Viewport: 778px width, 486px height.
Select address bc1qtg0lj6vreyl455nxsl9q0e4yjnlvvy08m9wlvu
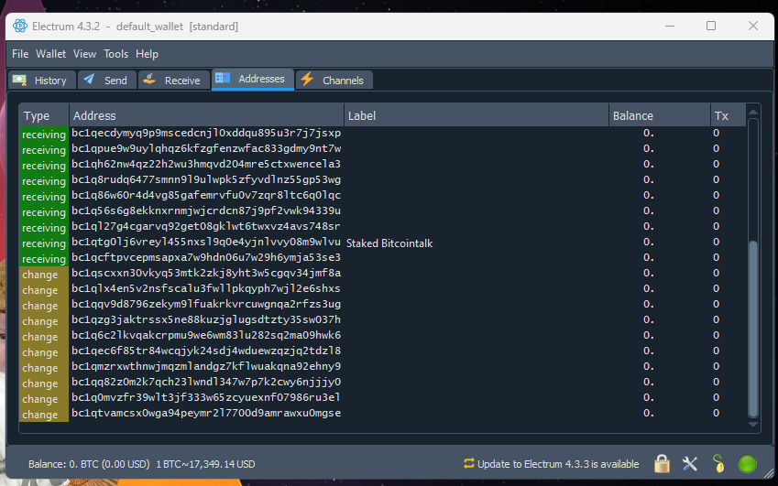[206, 242]
